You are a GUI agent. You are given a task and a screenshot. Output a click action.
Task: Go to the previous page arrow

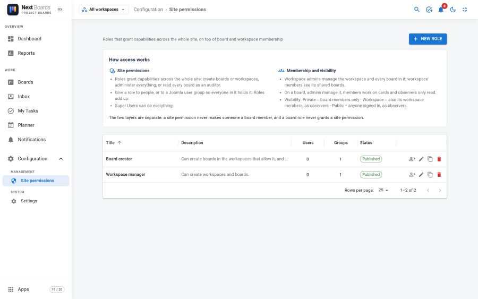(x=428, y=191)
